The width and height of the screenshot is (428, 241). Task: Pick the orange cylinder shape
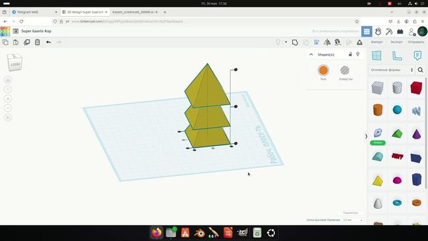click(378, 110)
